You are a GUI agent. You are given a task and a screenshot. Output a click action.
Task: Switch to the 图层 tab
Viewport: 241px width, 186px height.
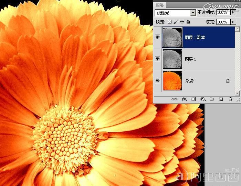click(x=160, y=5)
